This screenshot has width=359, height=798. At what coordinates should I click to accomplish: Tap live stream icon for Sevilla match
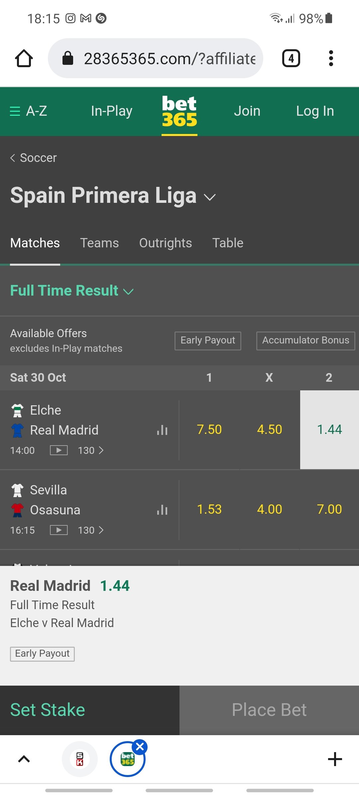[x=59, y=530]
